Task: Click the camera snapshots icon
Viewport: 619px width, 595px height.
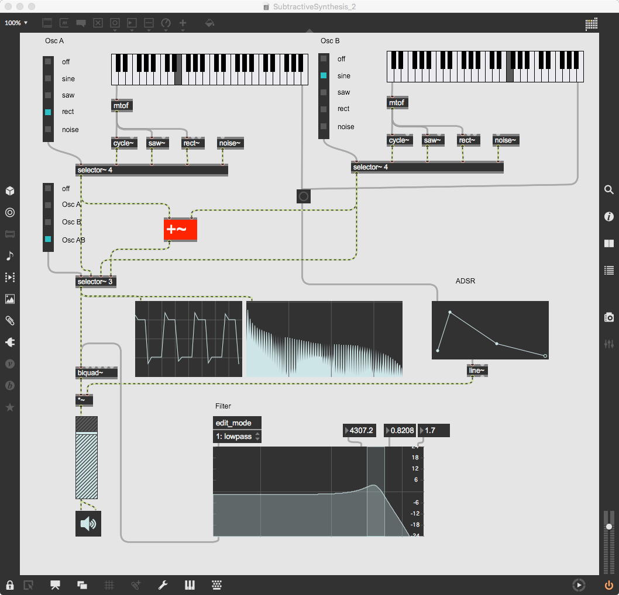Action: click(608, 317)
